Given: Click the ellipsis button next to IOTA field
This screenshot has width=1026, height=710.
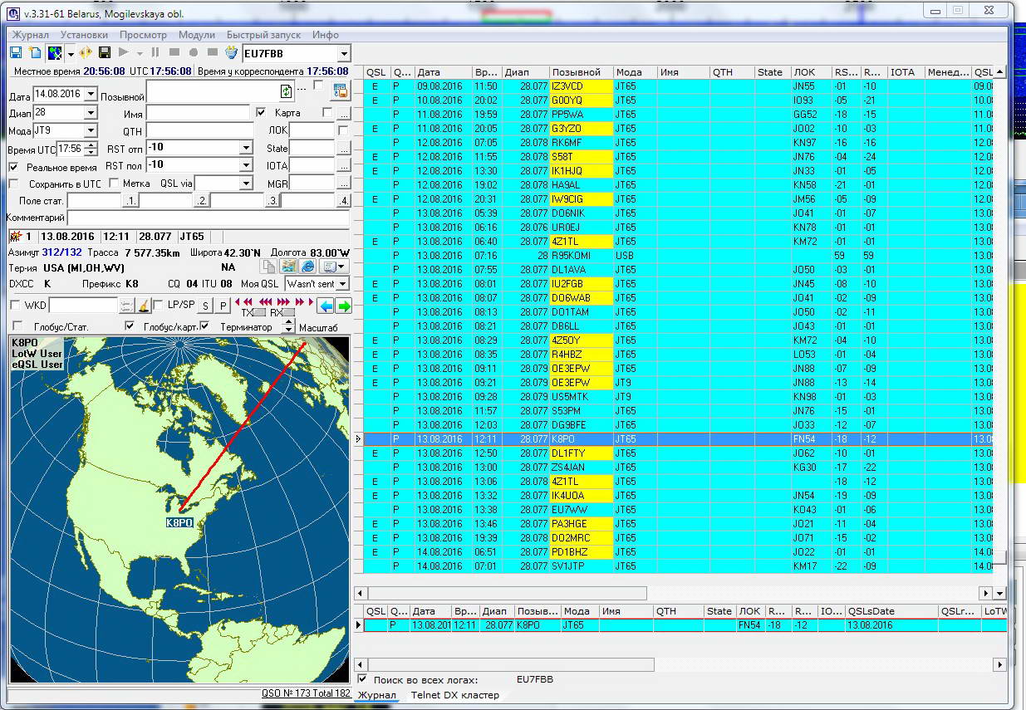Looking at the screenshot, I should 343,166.
